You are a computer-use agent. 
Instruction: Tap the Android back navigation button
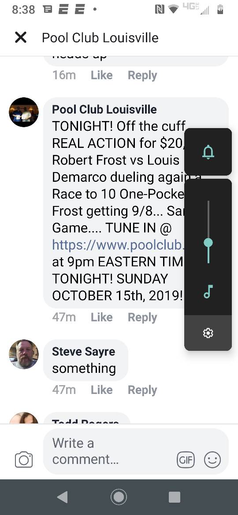click(x=63, y=497)
